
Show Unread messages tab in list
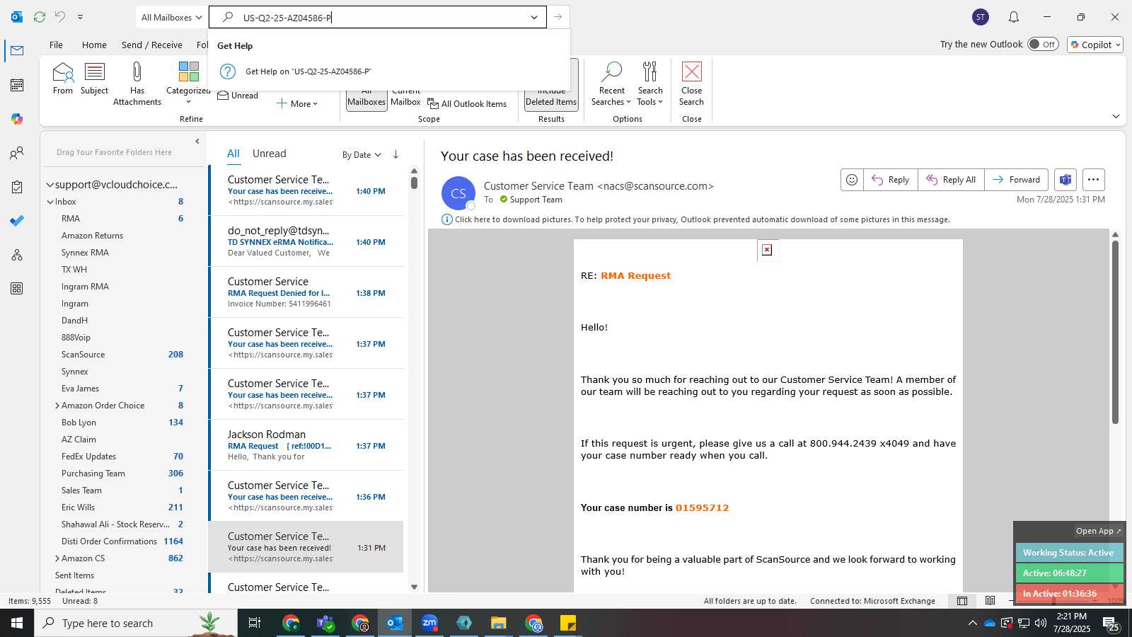tap(269, 154)
